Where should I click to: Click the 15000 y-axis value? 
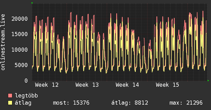click(20, 34)
